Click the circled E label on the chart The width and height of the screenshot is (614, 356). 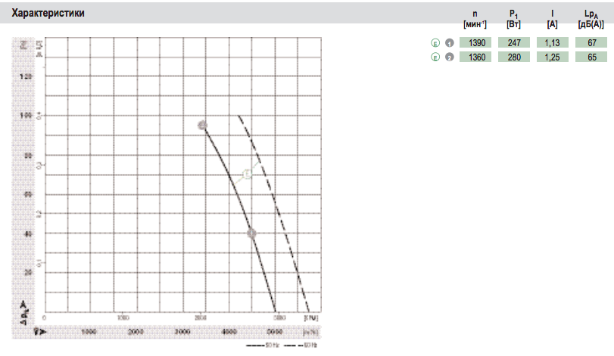click(247, 175)
